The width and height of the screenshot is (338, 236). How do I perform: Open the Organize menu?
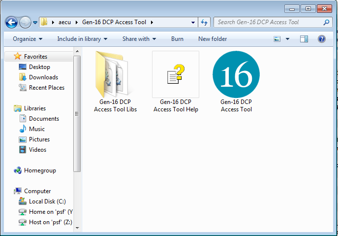[x=27, y=39]
